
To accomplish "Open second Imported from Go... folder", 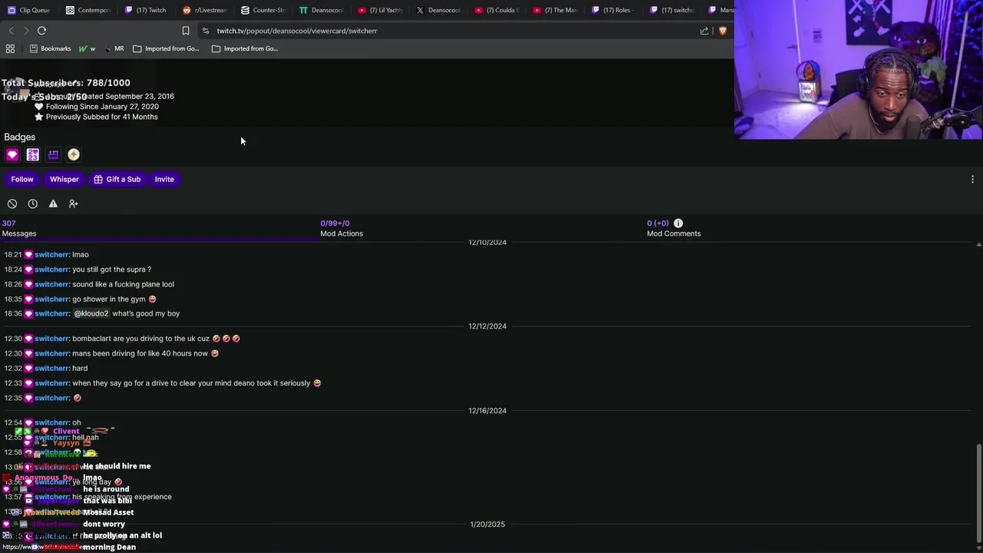I will pyautogui.click(x=245, y=48).
